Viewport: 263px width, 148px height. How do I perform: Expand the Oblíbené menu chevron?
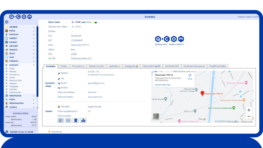pos(34,27)
